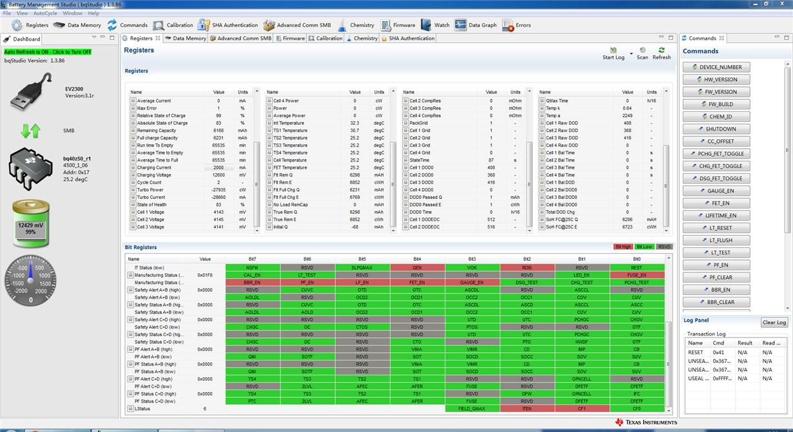Start Log in the Registers panel
Screen dimensions: 793x432
pyautogui.click(x=614, y=53)
